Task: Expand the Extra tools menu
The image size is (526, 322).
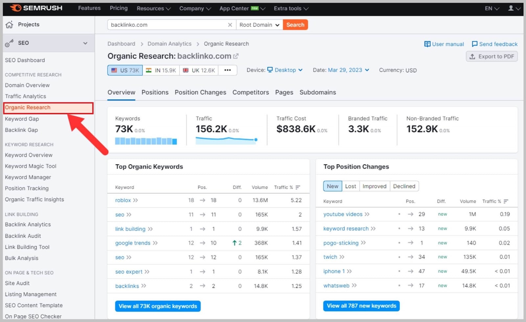Action: pyautogui.click(x=291, y=8)
